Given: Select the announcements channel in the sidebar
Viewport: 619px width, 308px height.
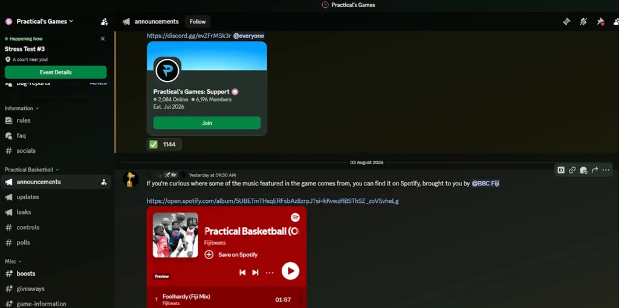Looking at the screenshot, I should coord(56,182).
